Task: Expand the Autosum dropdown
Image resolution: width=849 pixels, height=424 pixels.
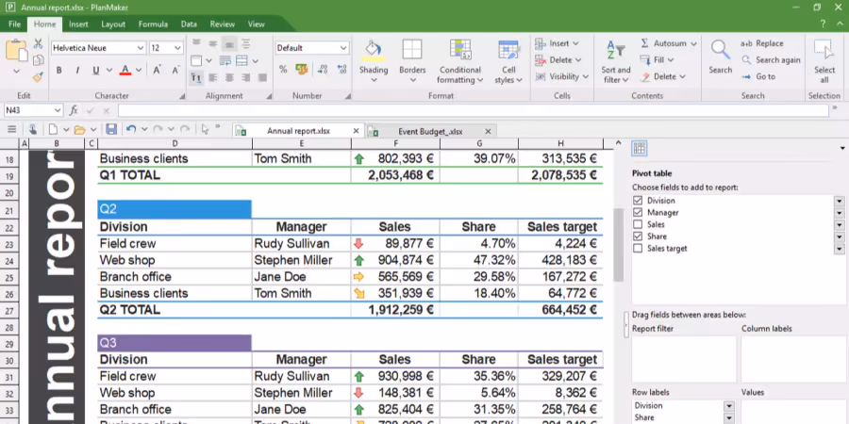Action: pyautogui.click(x=693, y=43)
